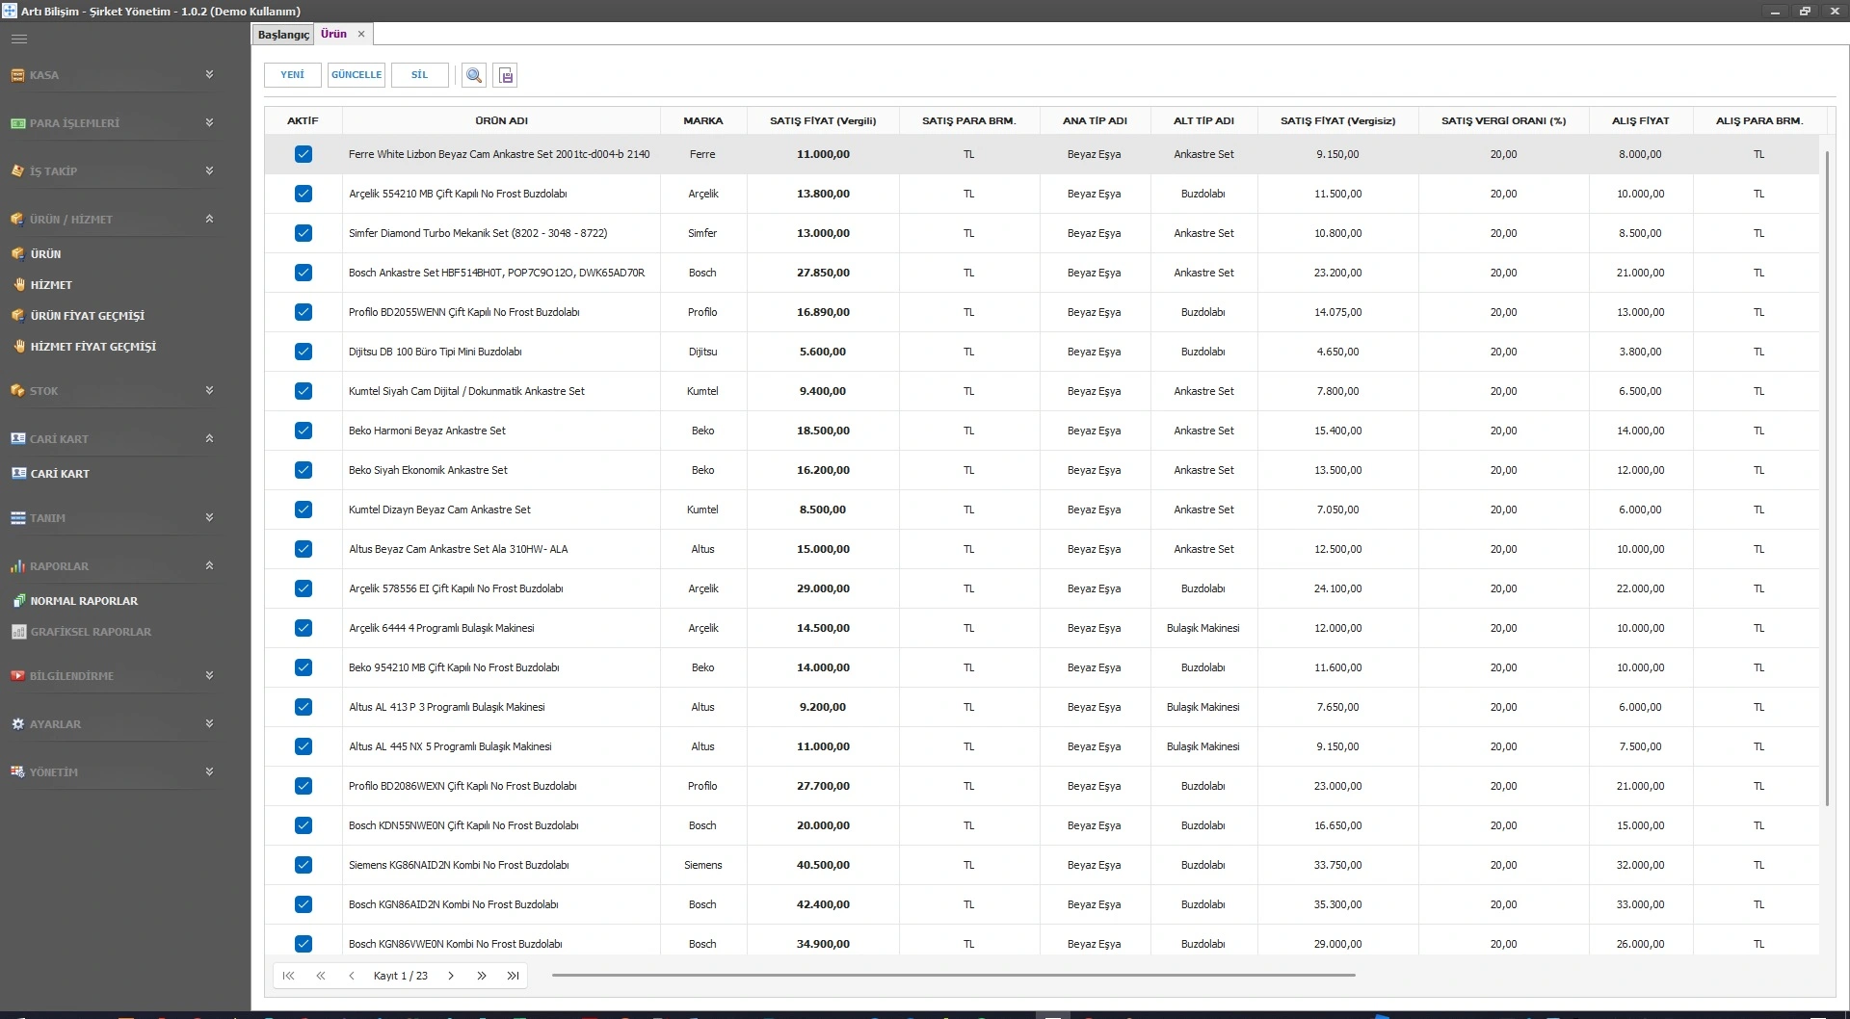Viewport: 1850px width, 1019px height.
Task: Toggle AKTİF checkbox for Arçelik 554210 MB
Action: click(304, 194)
